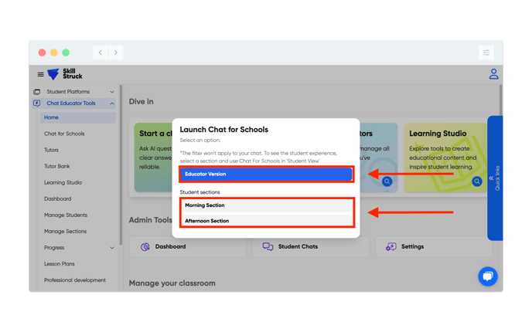Click the Settings gear icon
532x332 pixels.
tap(390, 246)
